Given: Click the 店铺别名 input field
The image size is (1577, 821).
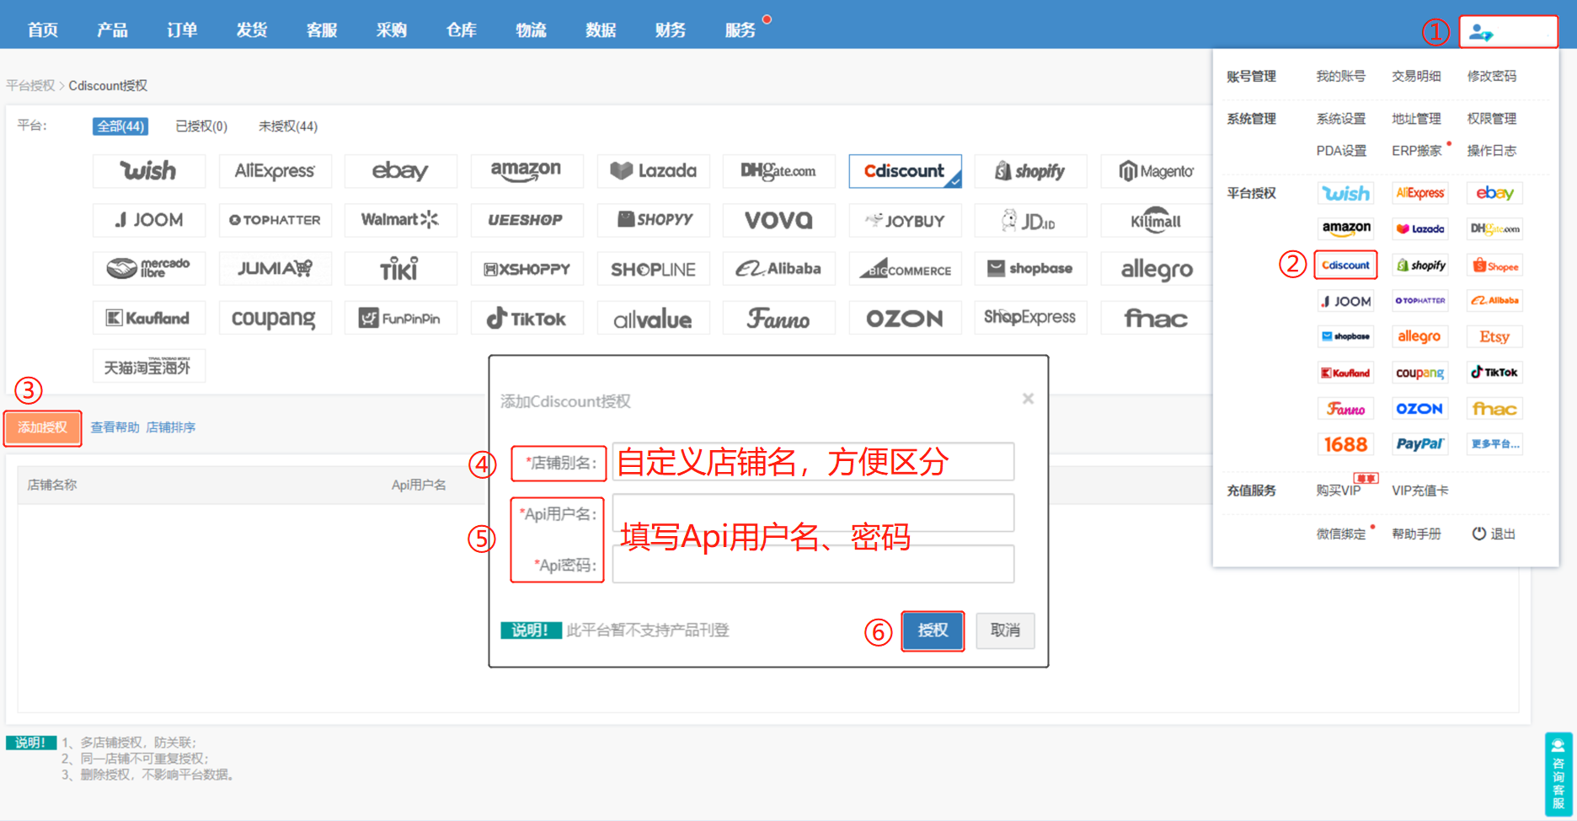Looking at the screenshot, I should [813, 462].
